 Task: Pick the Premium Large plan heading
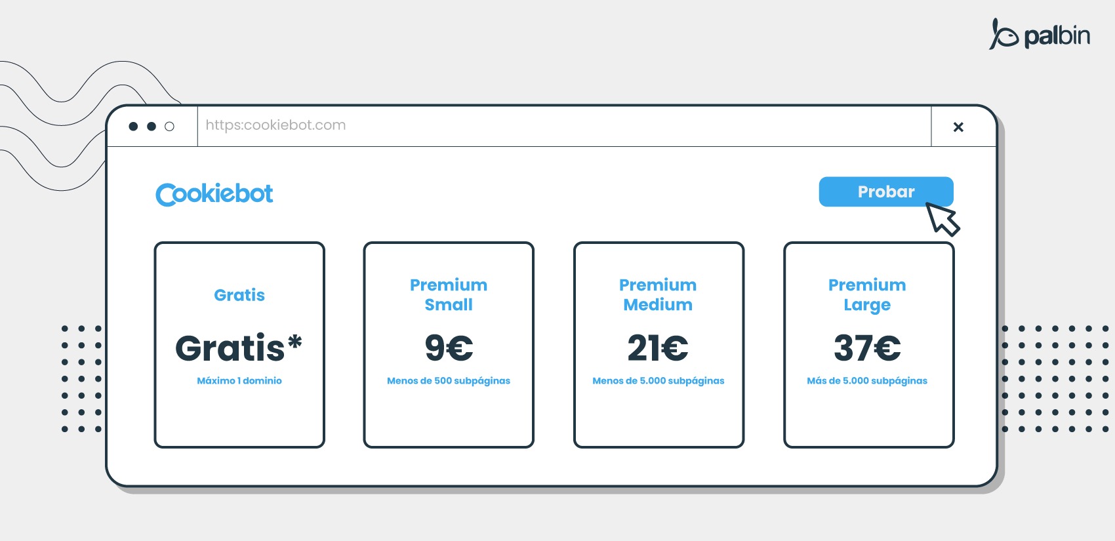pyautogui.click(x=867, y=295)
